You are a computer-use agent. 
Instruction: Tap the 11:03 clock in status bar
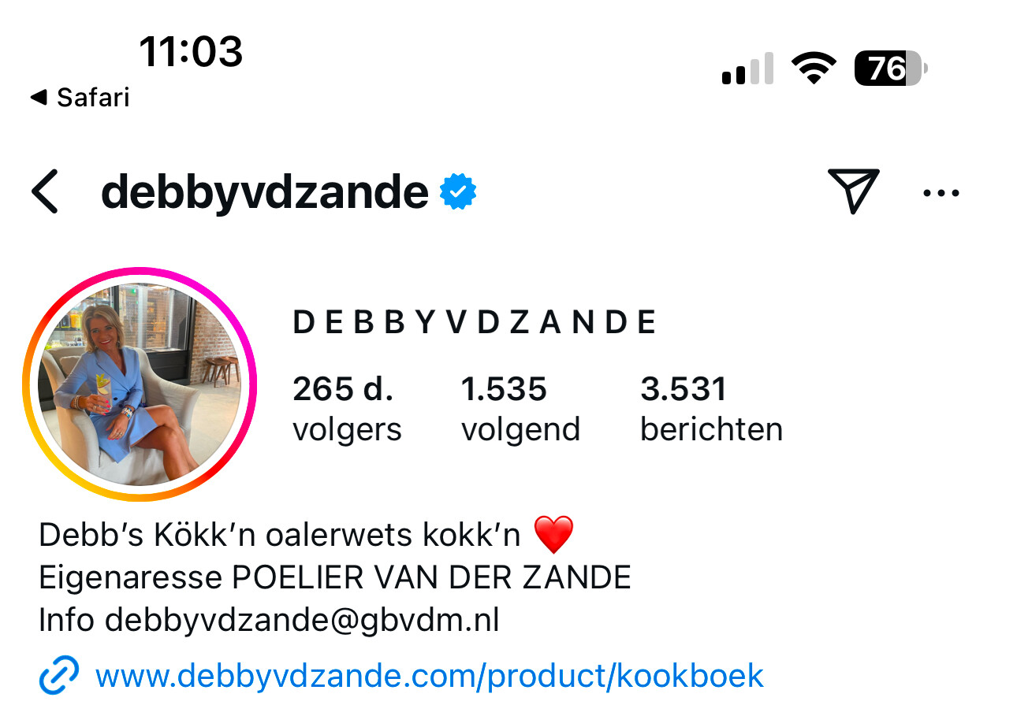(x=191, y=52)
